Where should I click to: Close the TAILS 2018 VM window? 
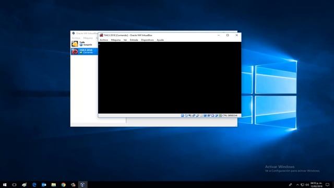pos(236,35)
